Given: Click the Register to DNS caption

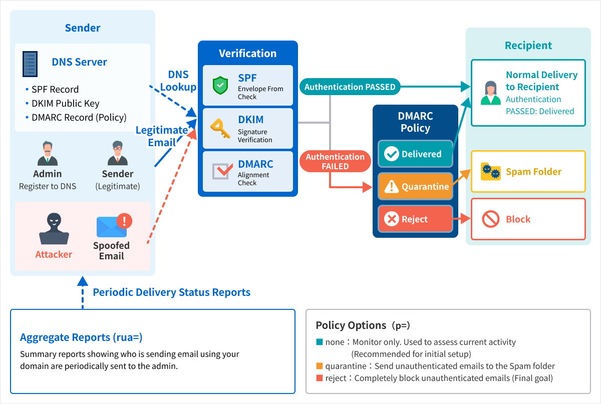Looking at the screenshot, I should [48, 186].
